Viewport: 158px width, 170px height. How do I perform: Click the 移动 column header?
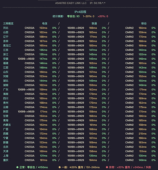point(144,24)
